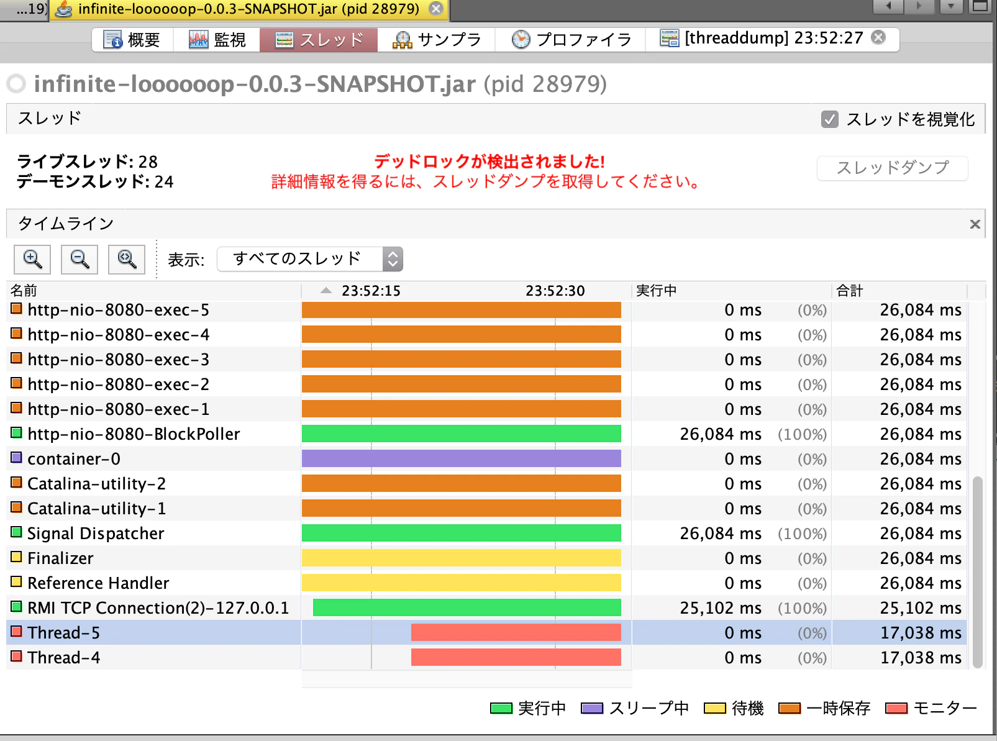Click the container-0 purple sleeping timeline bar
This screenshot has height=741, width=997.
pos(462,458)
